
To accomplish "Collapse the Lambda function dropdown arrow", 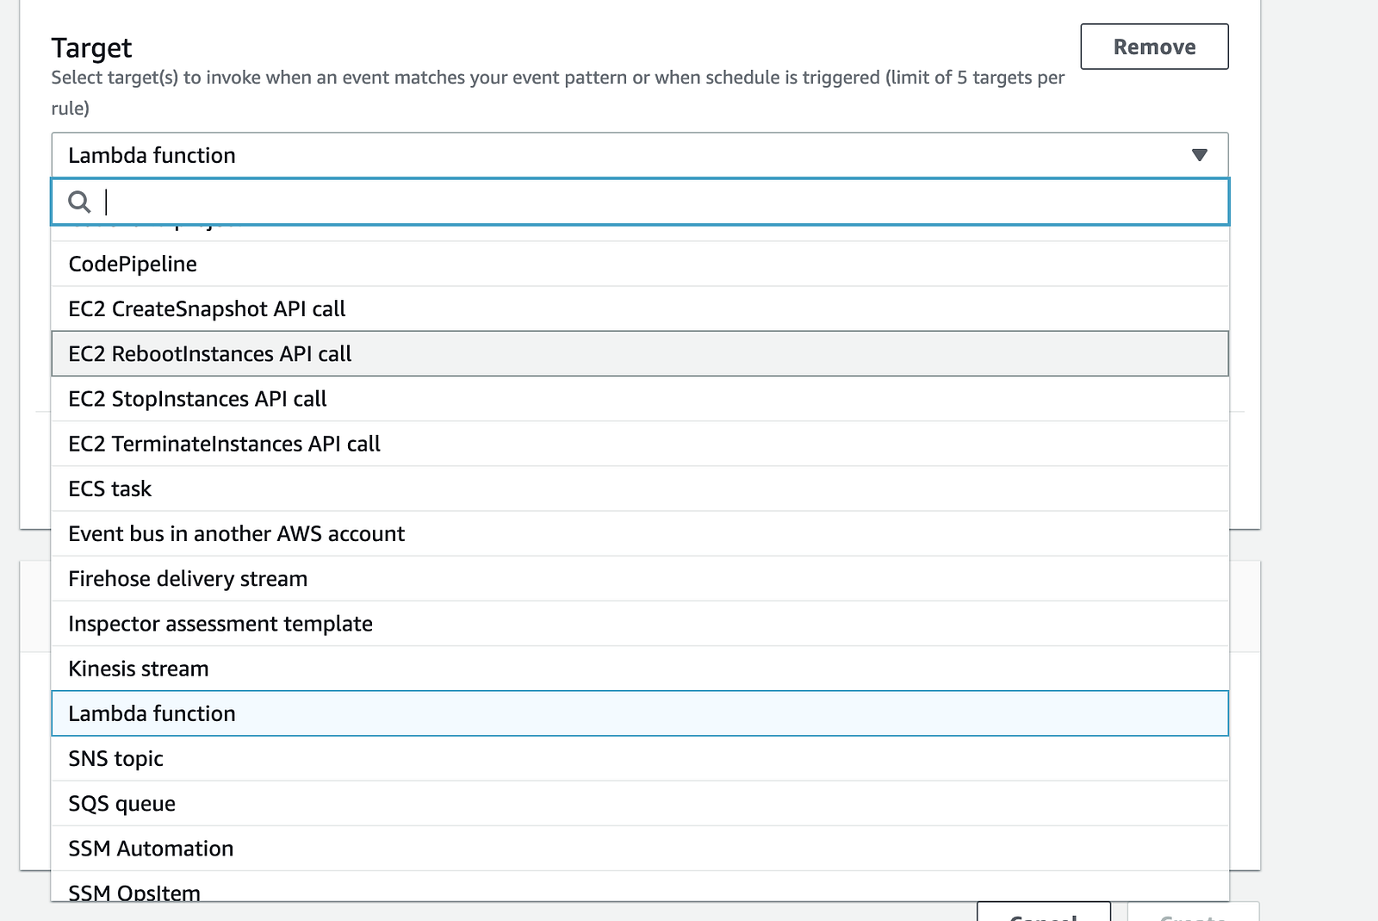I will coord(1199,155).
